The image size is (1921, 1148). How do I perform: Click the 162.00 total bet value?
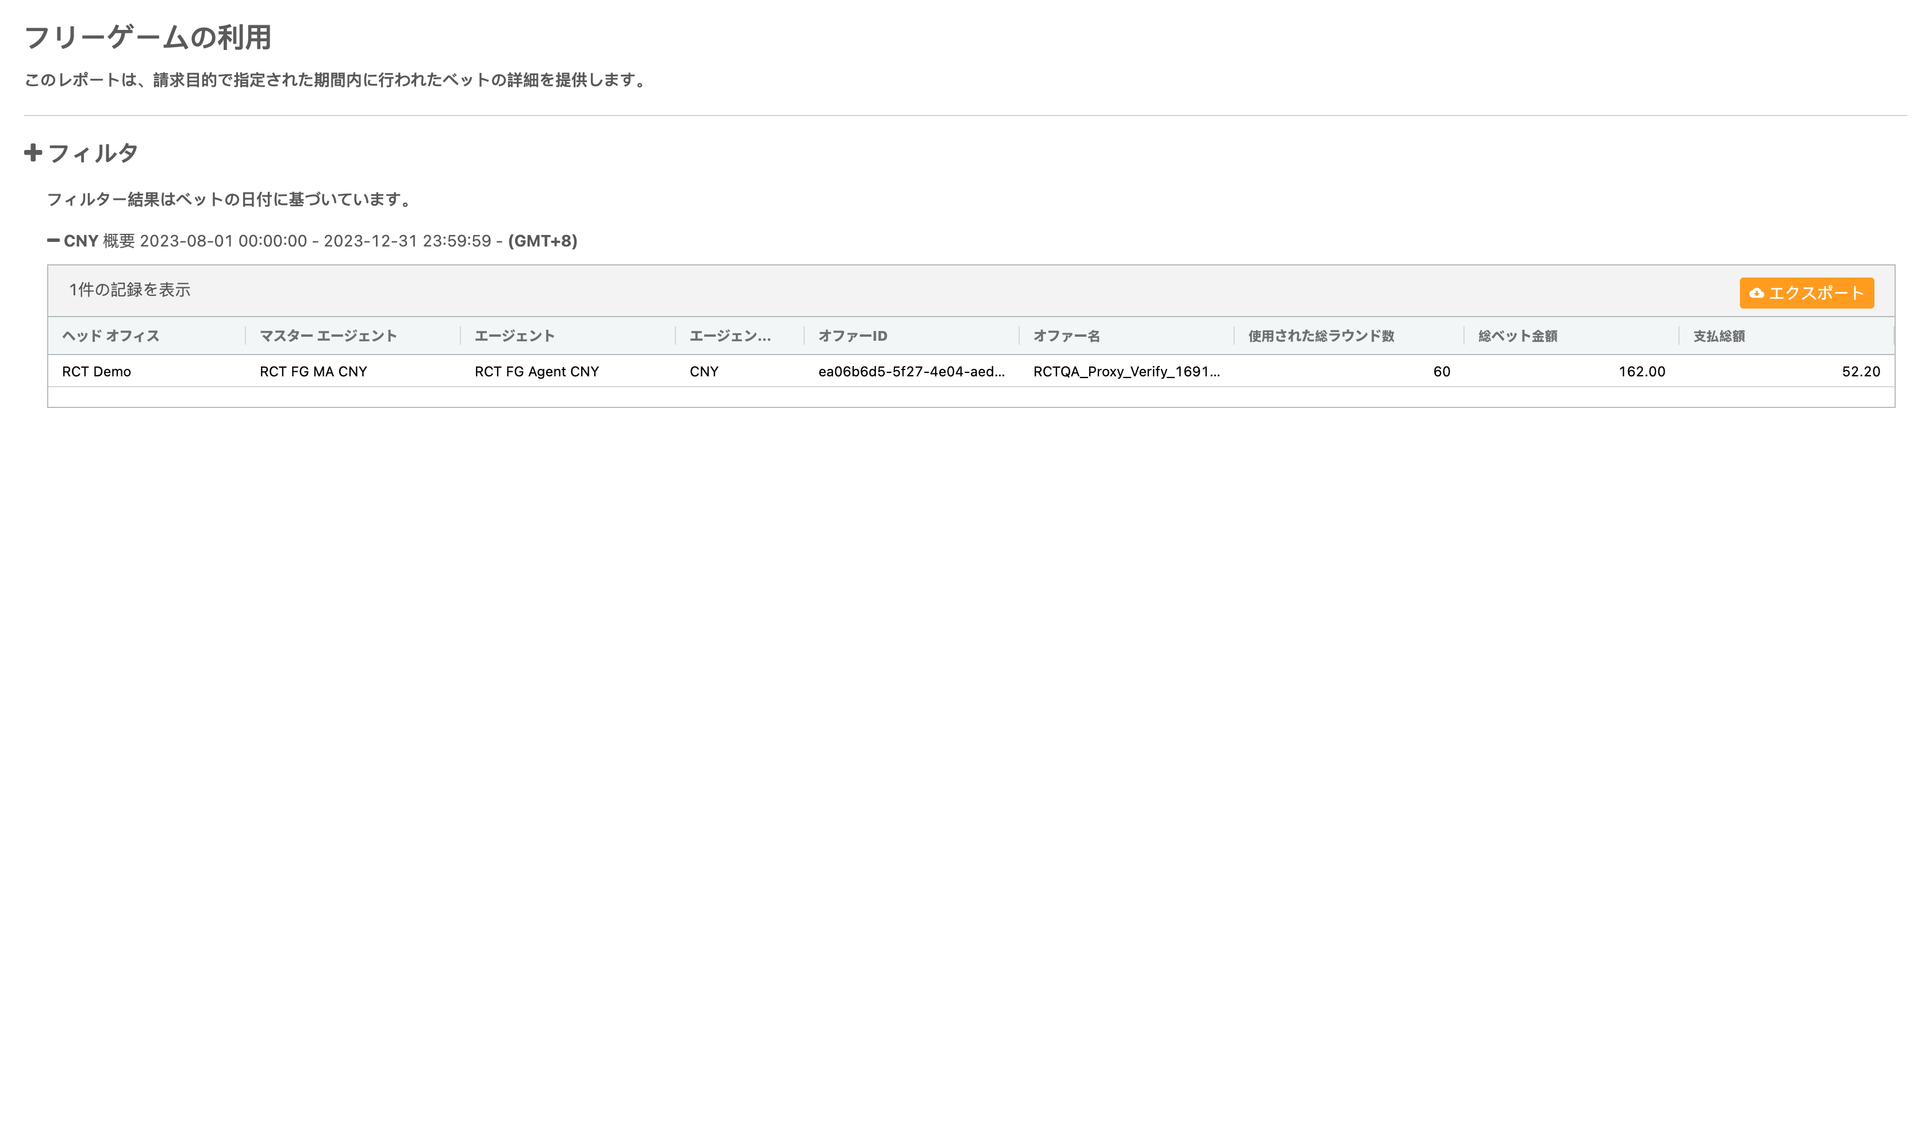click(x=1641, y=371)
